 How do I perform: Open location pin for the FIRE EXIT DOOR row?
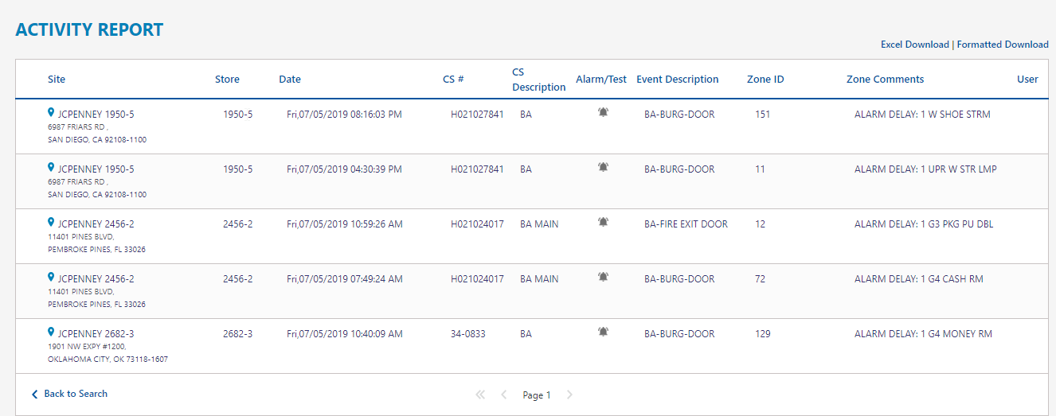pyautogui.click(x=51, y=223)
